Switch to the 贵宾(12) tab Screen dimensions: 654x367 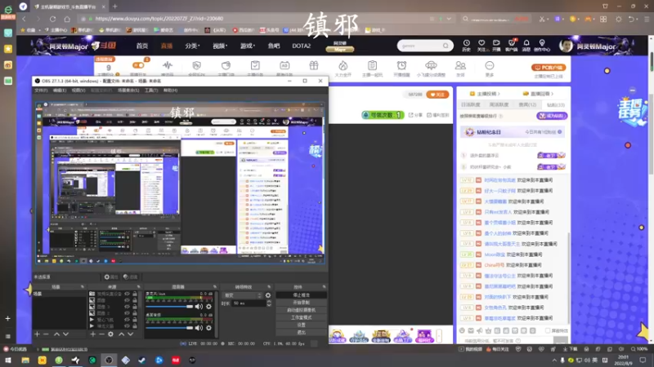point(527,105)
